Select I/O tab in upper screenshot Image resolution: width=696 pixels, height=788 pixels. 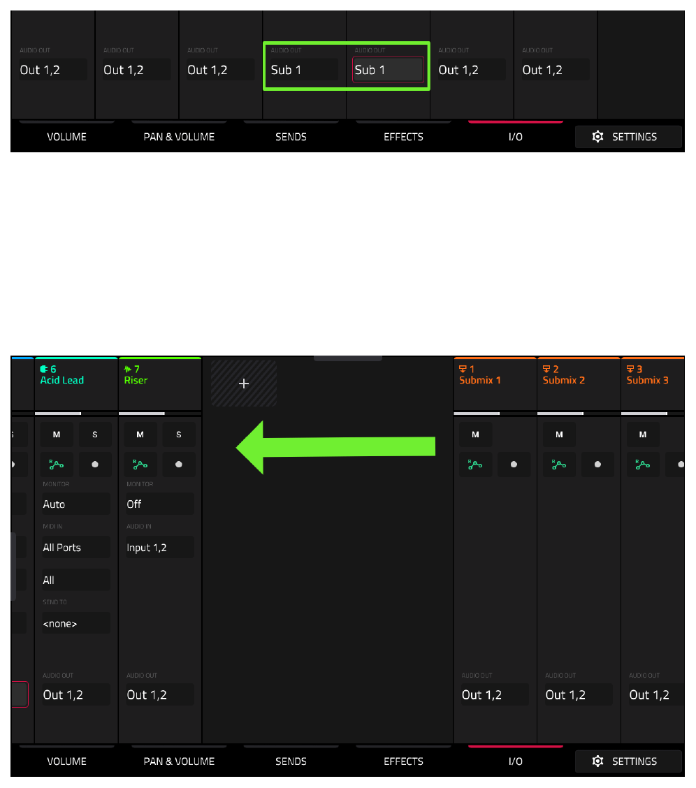515,136
